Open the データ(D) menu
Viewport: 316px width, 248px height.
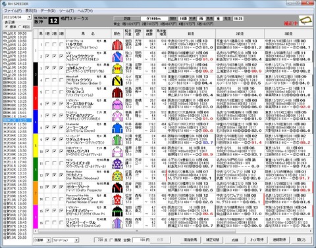tap(48, 10)
